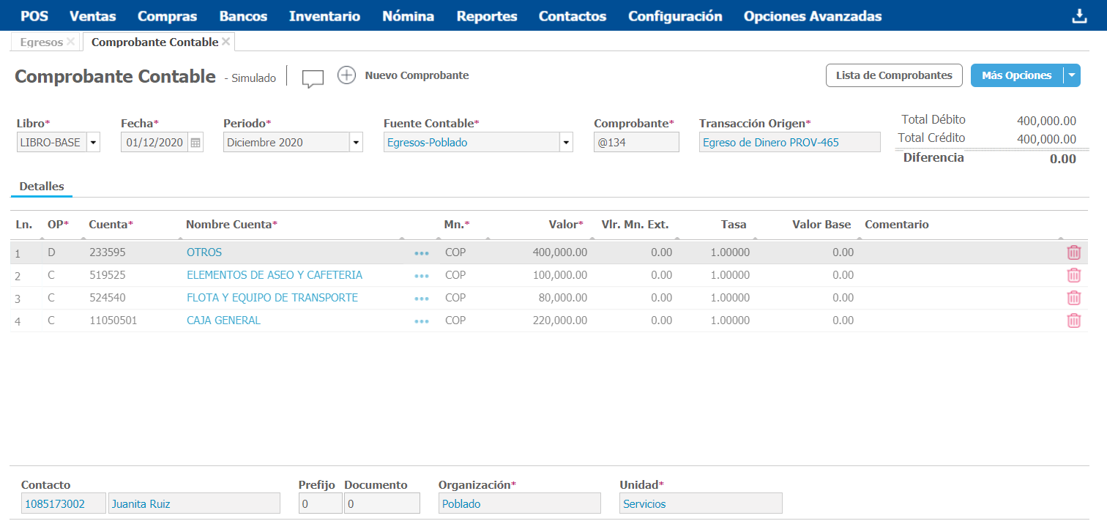
Task: Expand the Más Opciones arrow
Action: pos(1072,75)
